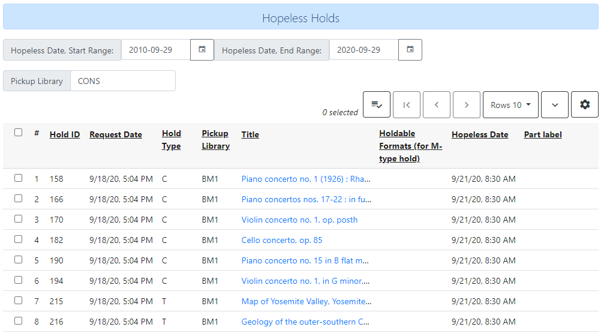604x336 pixels.
Task: Select checkbox for row 4
Action: (19, 239)
